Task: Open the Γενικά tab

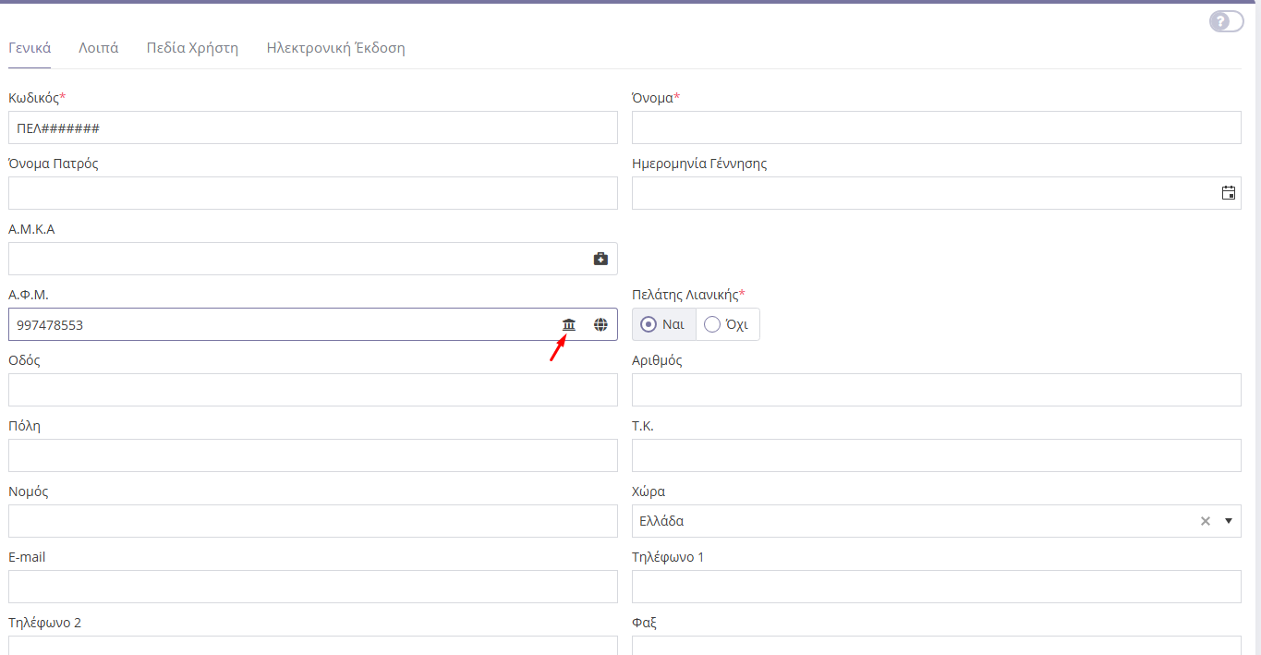Action: point(30,48)
